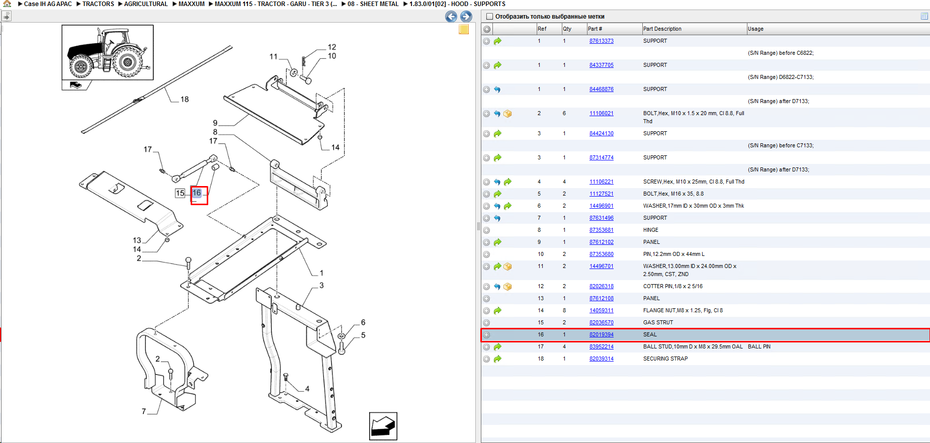
Task: Select callout 15 in the diagram
Action: coord(180,193)
